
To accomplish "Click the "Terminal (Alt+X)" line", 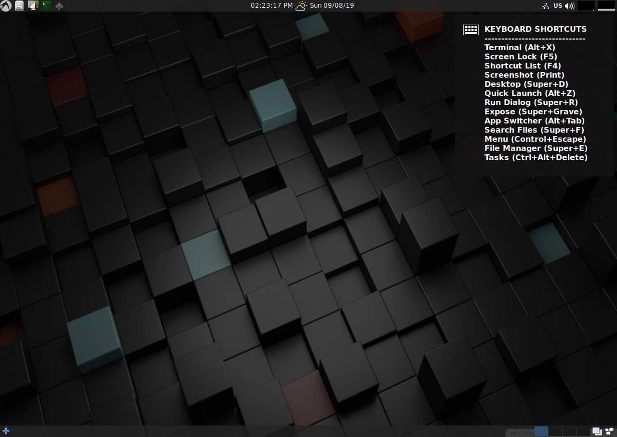I will coord(520,47).
